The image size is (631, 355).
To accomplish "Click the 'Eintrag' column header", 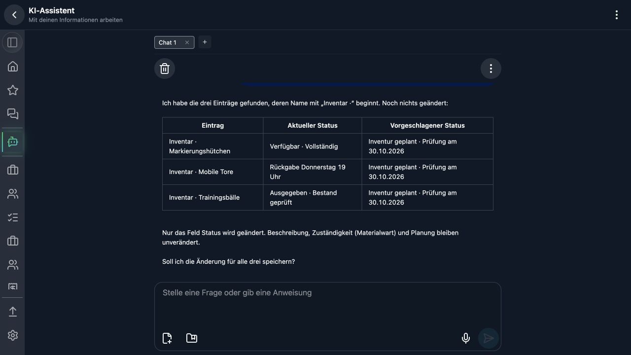I will tap(213, 125).
